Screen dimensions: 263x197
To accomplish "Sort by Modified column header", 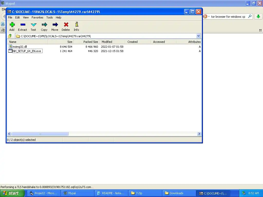I will [x=112, y=42].
